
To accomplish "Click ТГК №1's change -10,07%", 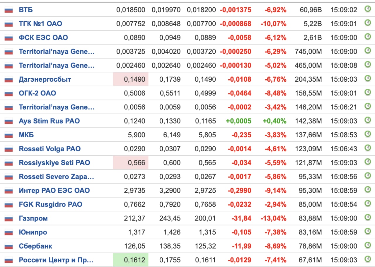I will pyautogui.click(x=273, y=24).
